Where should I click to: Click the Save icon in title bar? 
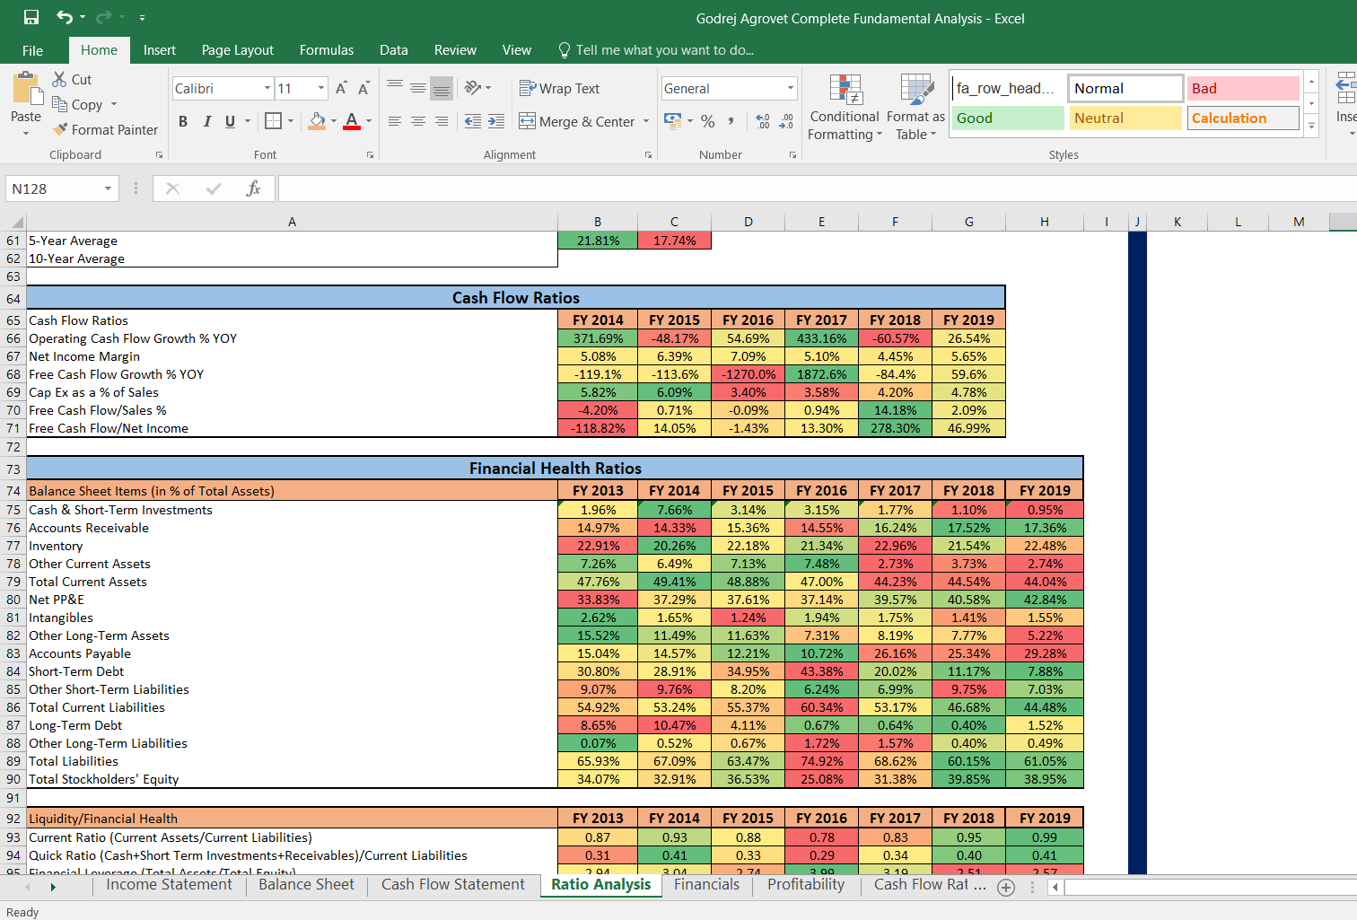(x=31, y=17)
